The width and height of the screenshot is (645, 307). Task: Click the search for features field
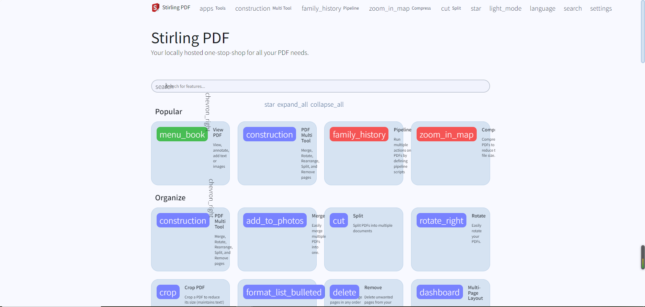[x=320, y=86]
